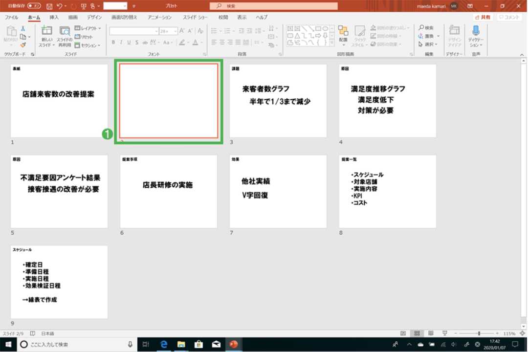Collapse the ribbon with the chevron arrow

[522, 55]
